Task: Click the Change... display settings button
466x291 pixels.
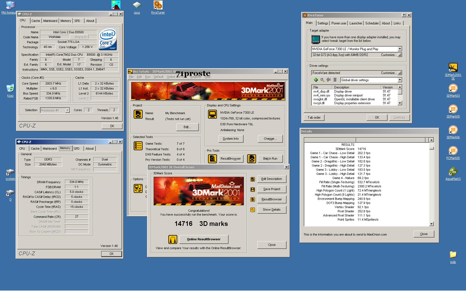Action: (270, 139)
